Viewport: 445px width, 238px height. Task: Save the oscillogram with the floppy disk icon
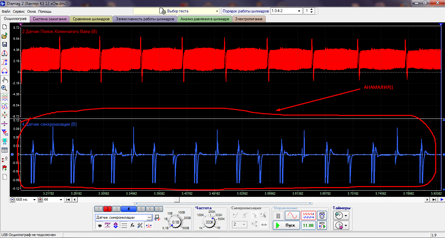point(5,44)
